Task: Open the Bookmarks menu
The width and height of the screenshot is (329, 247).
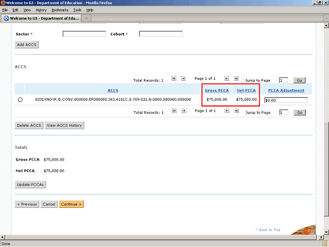Action: tap(60, 10)
